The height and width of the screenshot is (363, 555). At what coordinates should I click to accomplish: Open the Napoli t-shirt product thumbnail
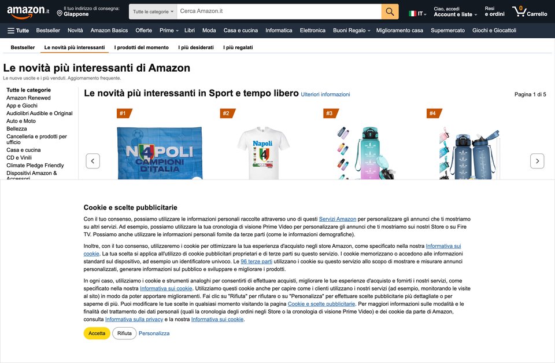coord(263,153)
